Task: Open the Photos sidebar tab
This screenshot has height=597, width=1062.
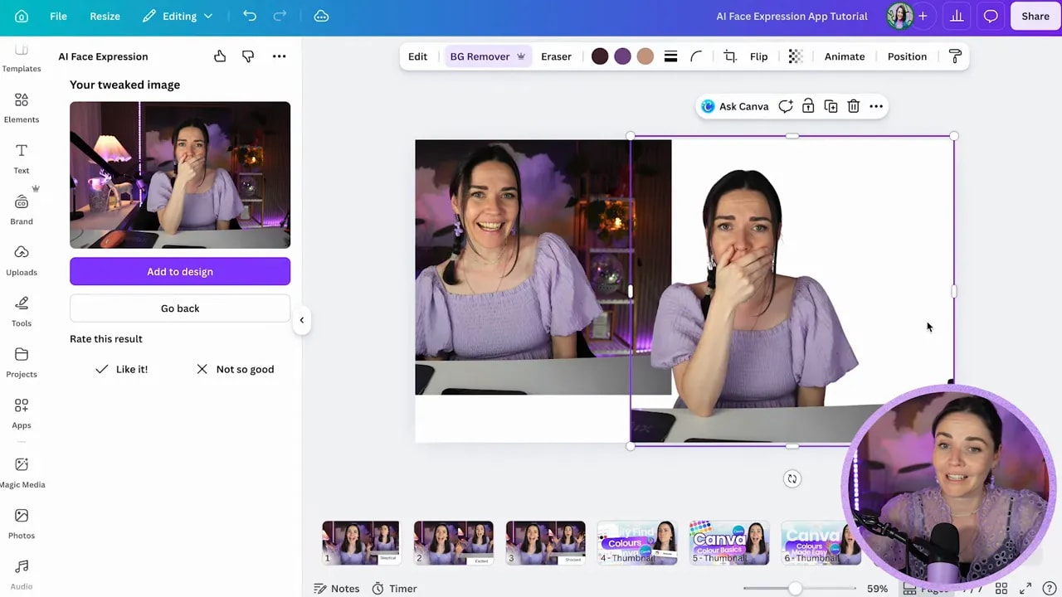Action: click(x=22, y=523)
